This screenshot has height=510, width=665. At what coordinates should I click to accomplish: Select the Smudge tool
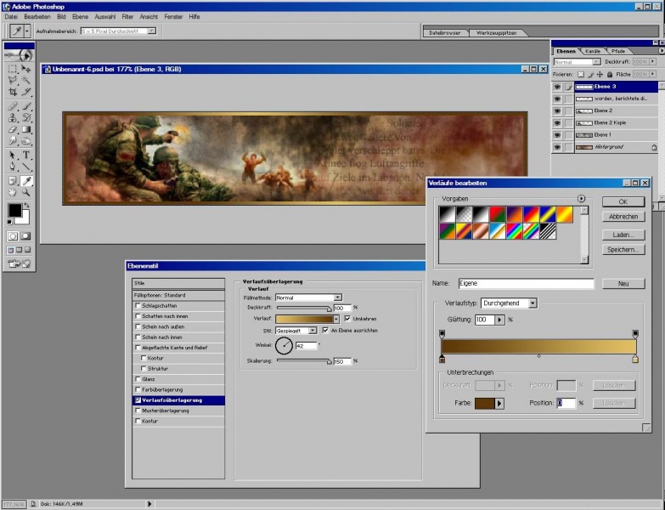coord(13,141)
